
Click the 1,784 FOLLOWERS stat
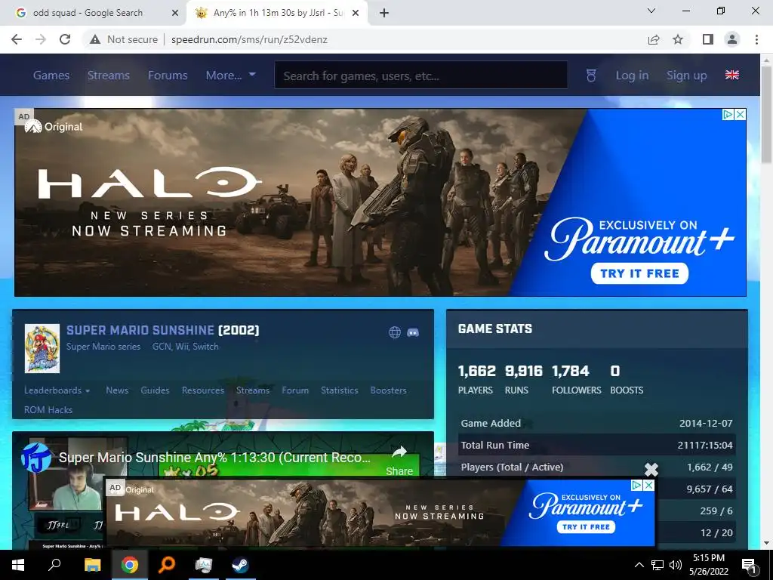(x=576, y=380)
